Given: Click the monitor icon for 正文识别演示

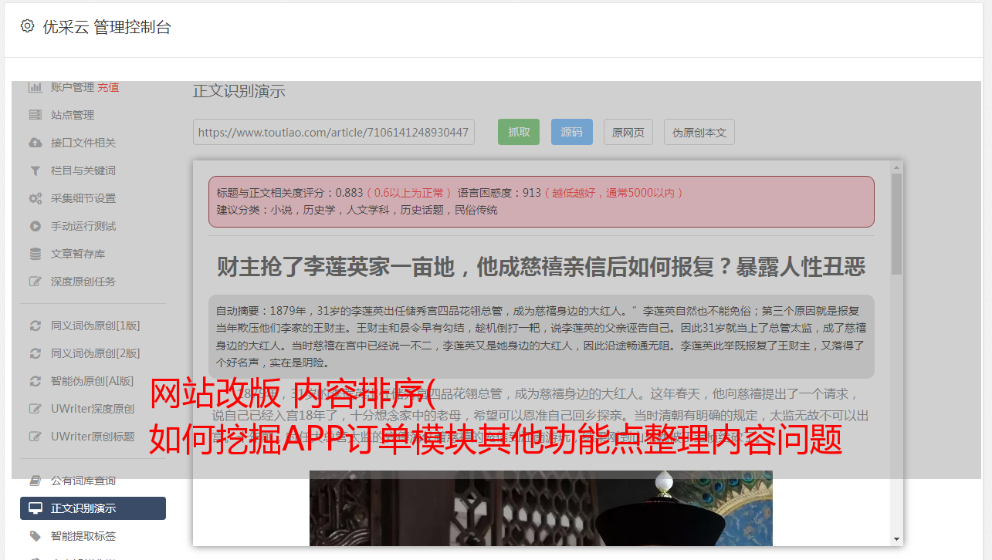Looking at the screenshot, I should click(x=36, y=508).
